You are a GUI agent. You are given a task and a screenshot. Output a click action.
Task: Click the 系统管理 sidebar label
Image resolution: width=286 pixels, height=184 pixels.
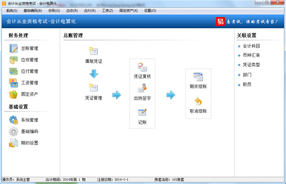click(x=30, y=120)
